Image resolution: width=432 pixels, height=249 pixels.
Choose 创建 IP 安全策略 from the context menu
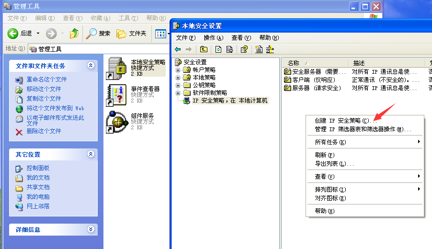[342, 121]
